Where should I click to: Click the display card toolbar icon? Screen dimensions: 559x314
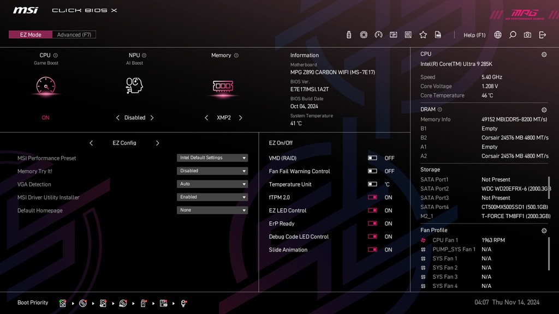pos(393,34)
